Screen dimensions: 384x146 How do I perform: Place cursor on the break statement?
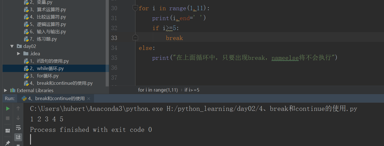click(x=174, y=38)
